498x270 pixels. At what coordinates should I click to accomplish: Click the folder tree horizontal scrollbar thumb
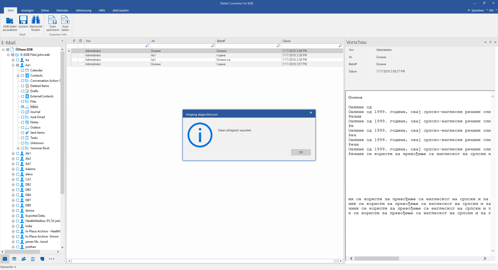22,252
